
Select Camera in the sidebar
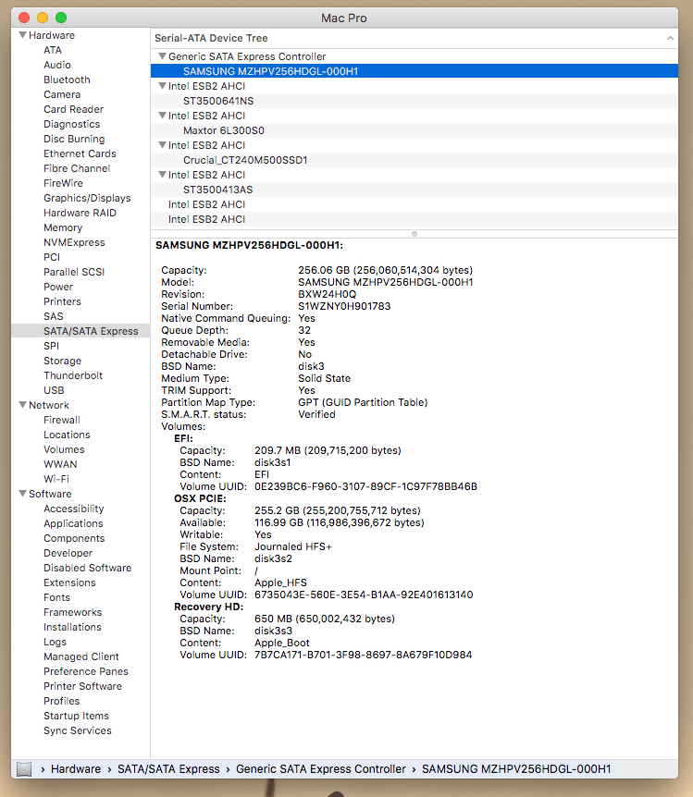(62, 94)
